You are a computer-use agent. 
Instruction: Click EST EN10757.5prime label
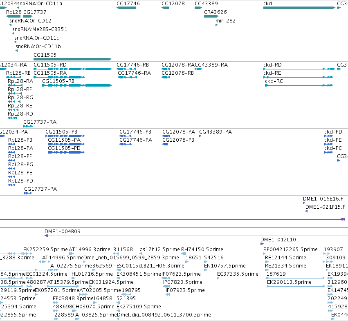[x=225, y=266]
